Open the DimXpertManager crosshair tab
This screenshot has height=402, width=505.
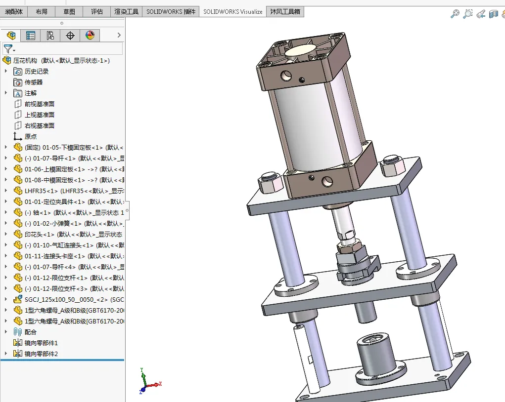70,36
